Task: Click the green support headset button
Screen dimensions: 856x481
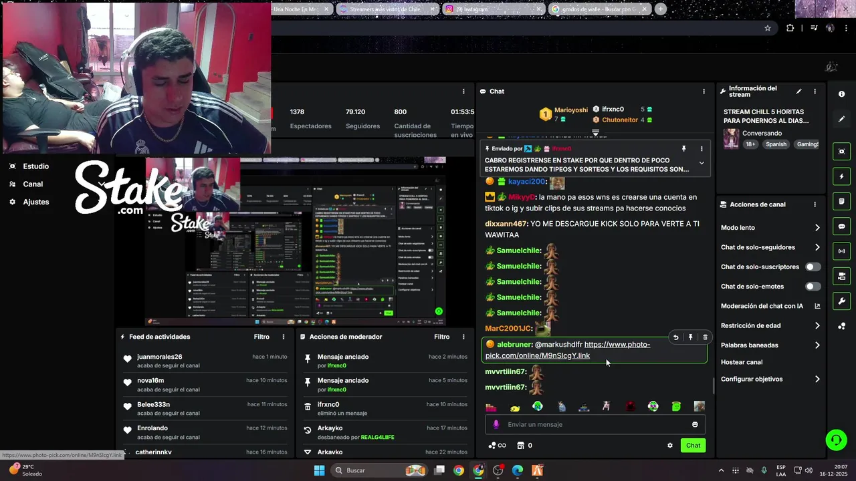Action: [x=835, y=440]
